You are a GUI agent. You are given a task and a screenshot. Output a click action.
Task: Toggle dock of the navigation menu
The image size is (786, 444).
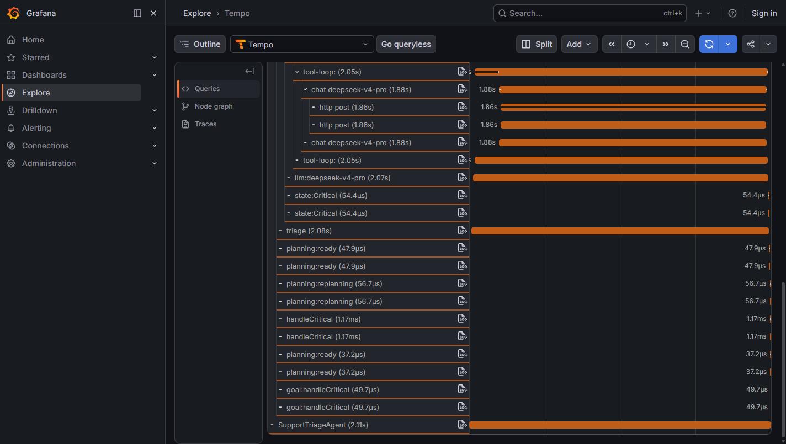point(137,13)
